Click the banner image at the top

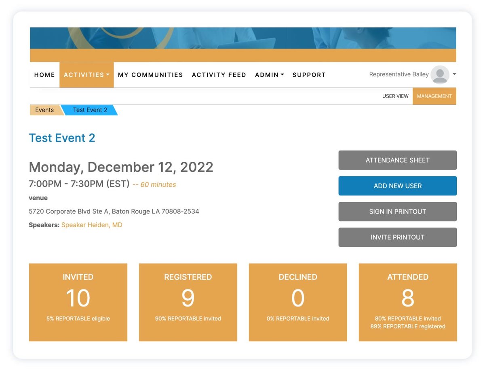coord(242,42)
